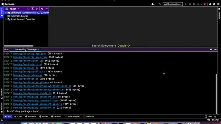Open Project panel options gear
This screenshot has width=221, height=124.
(42, 9)
